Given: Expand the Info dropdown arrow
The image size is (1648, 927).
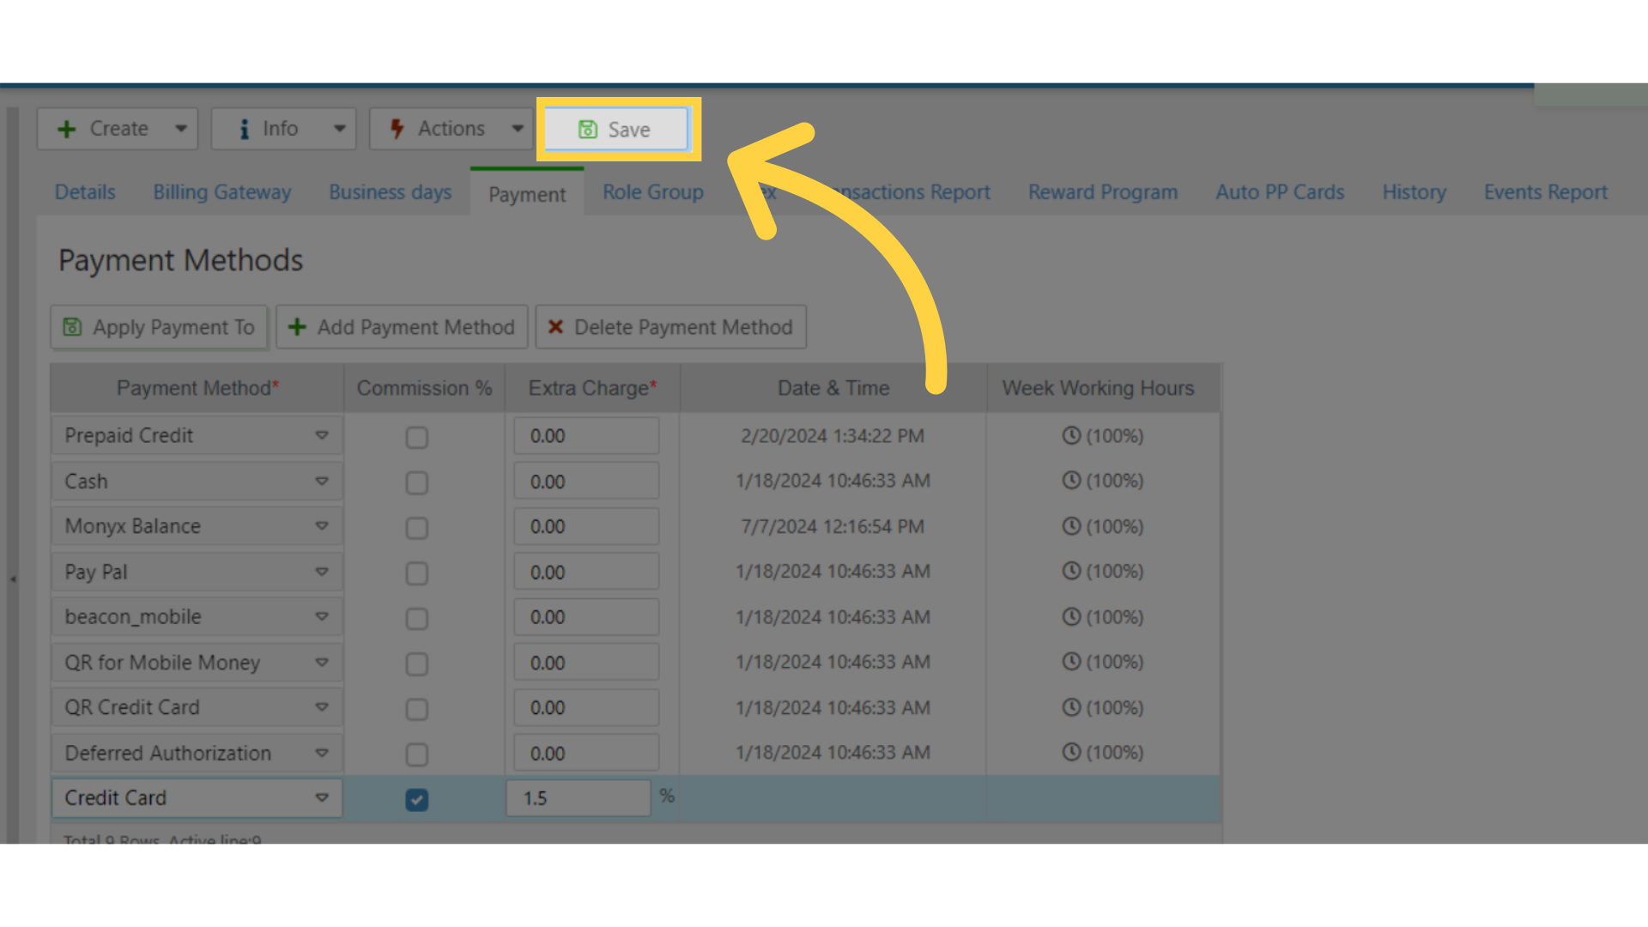Looking at the screenshot, I should pyautogui.click(x=340, y=129).
